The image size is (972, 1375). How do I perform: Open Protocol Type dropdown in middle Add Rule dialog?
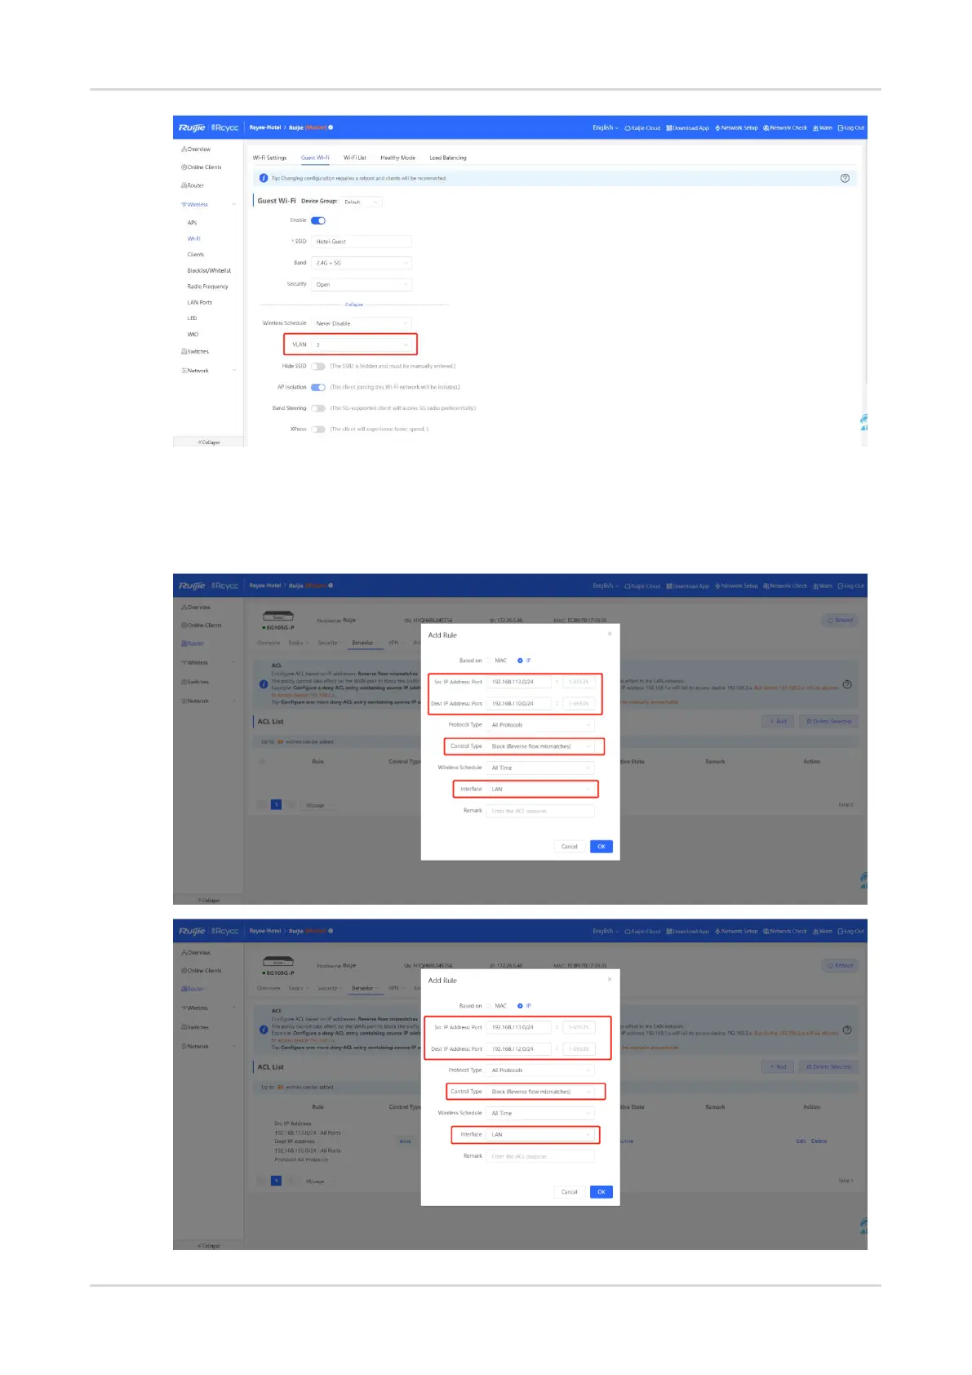point(541,725)
